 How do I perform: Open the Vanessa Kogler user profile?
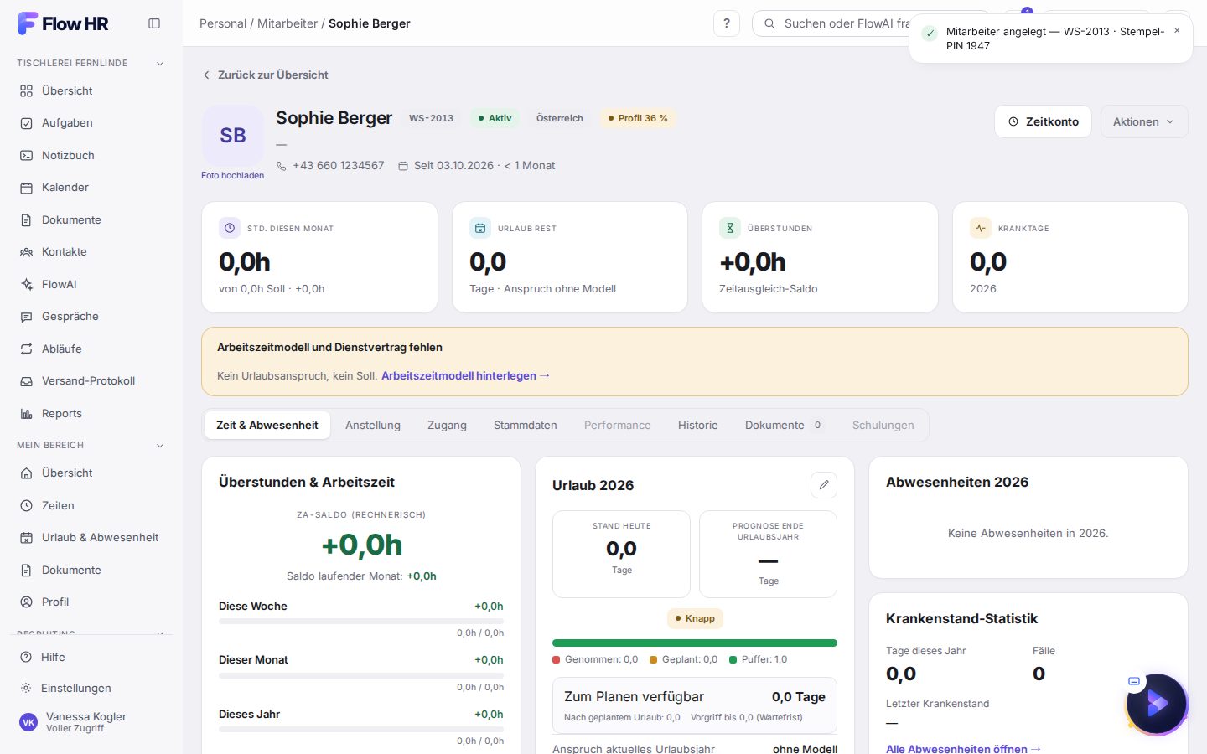(91, 722)
